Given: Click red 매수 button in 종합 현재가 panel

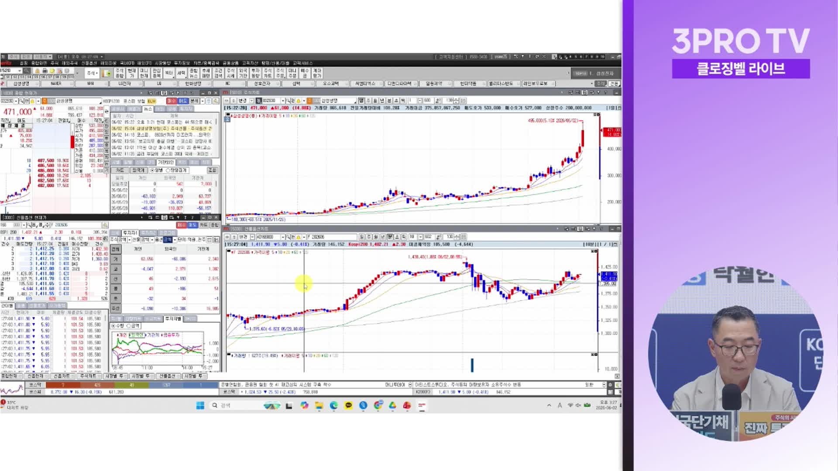Looking at the screenshot, I should click(x=171, y=101).
